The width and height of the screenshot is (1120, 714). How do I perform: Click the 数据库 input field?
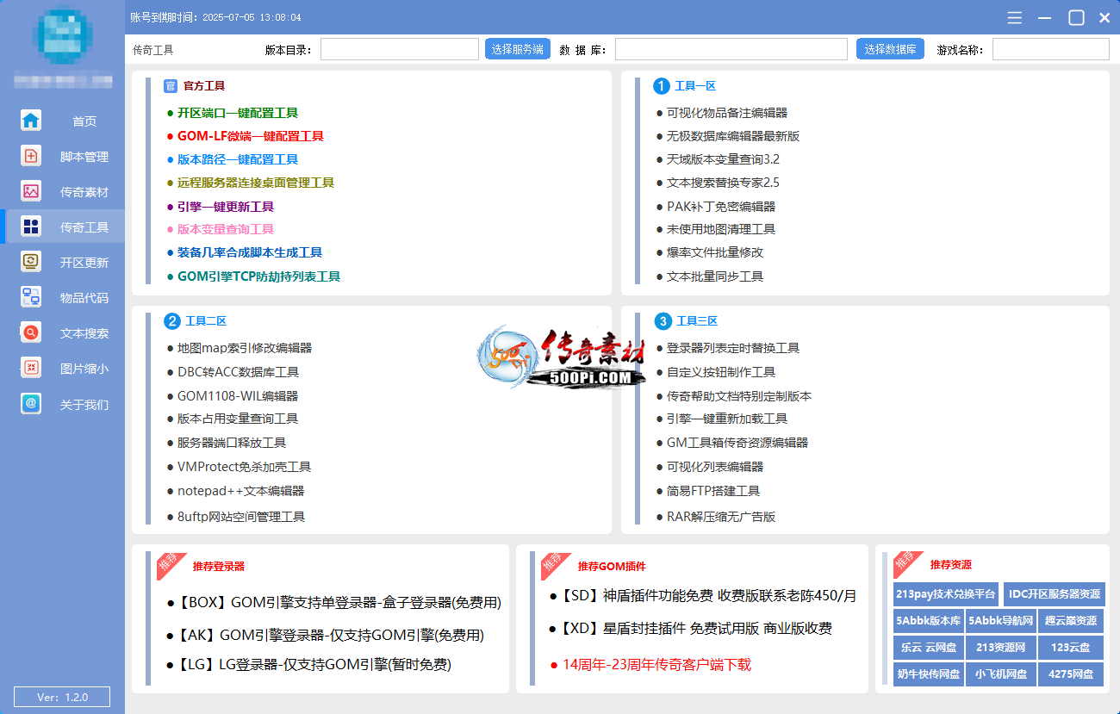[731, 49]
